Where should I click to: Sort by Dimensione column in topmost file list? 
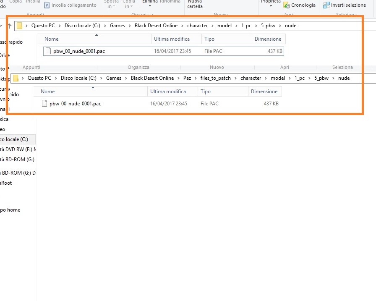(x=268, y=39)
